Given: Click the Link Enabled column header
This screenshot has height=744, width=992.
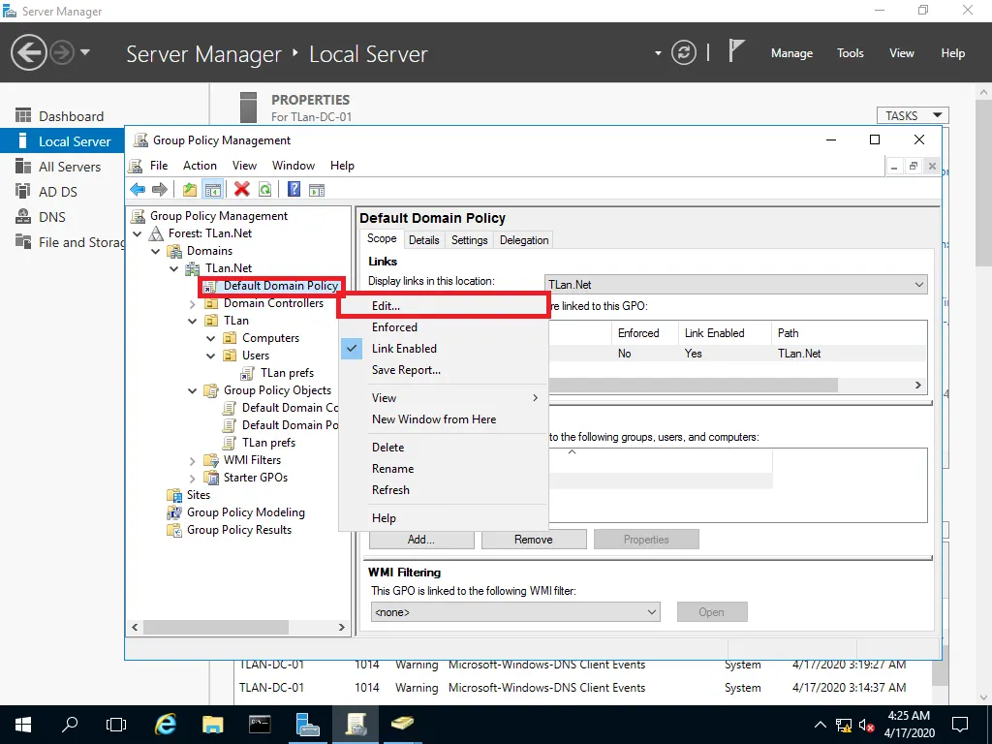Looking at the screenshot, I should [x=724, y=333].
